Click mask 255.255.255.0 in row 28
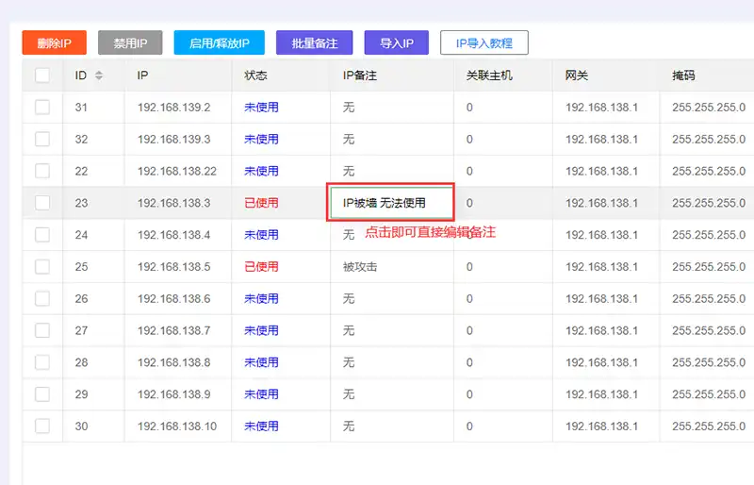The width and height of the screenshot is (754, 485). 709,362
